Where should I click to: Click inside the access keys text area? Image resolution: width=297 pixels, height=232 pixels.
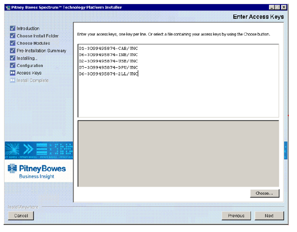click(x=178, y=81)
